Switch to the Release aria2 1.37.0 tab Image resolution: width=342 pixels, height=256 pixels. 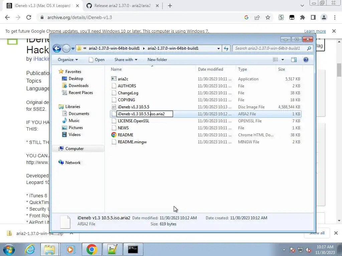click(x=122, y=6)
